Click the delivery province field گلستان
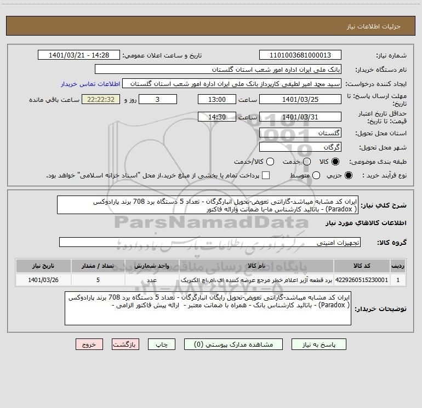The image size is (422, 408). pyautogui.click(x=300, y=133)
